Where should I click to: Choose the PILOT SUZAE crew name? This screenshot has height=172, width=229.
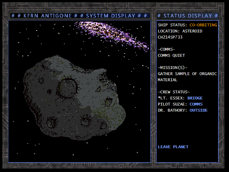172,104
